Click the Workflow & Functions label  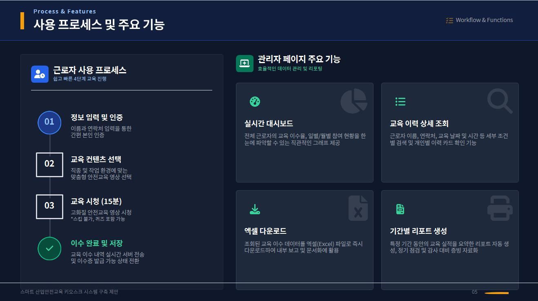pyautogui.click(x=484, y=20)
